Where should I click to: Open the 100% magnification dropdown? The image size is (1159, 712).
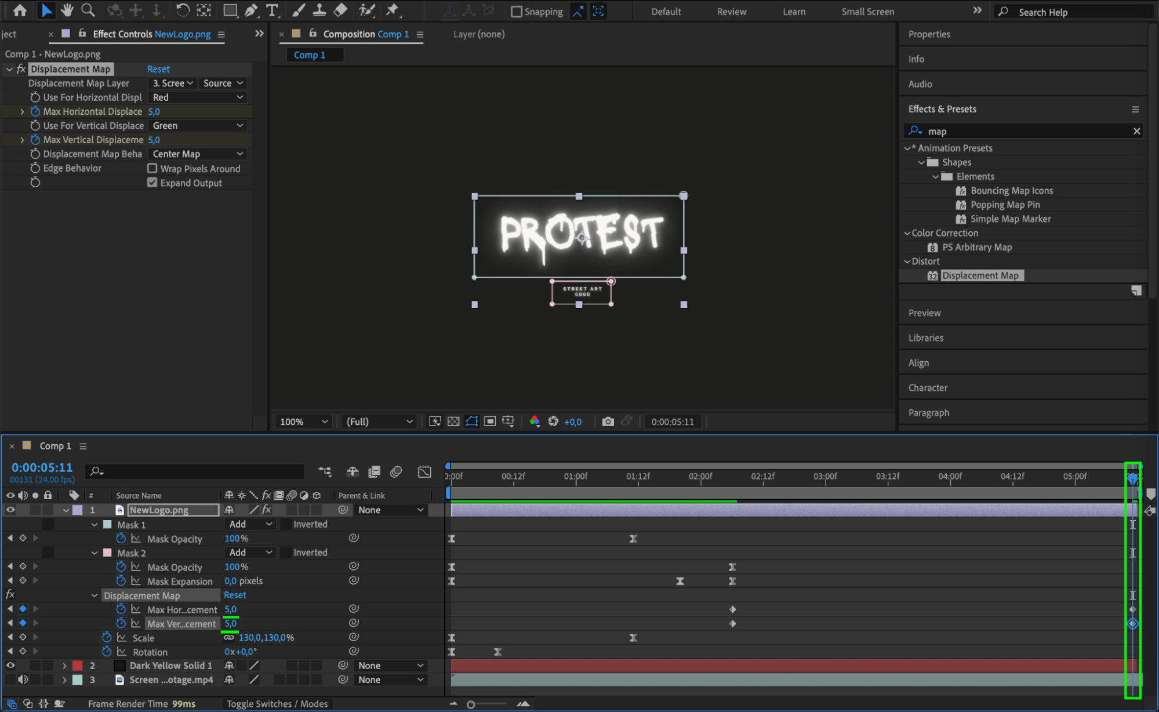(303, 422)
